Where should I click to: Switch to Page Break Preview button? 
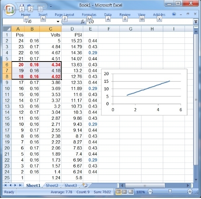(x=131, y=192)
